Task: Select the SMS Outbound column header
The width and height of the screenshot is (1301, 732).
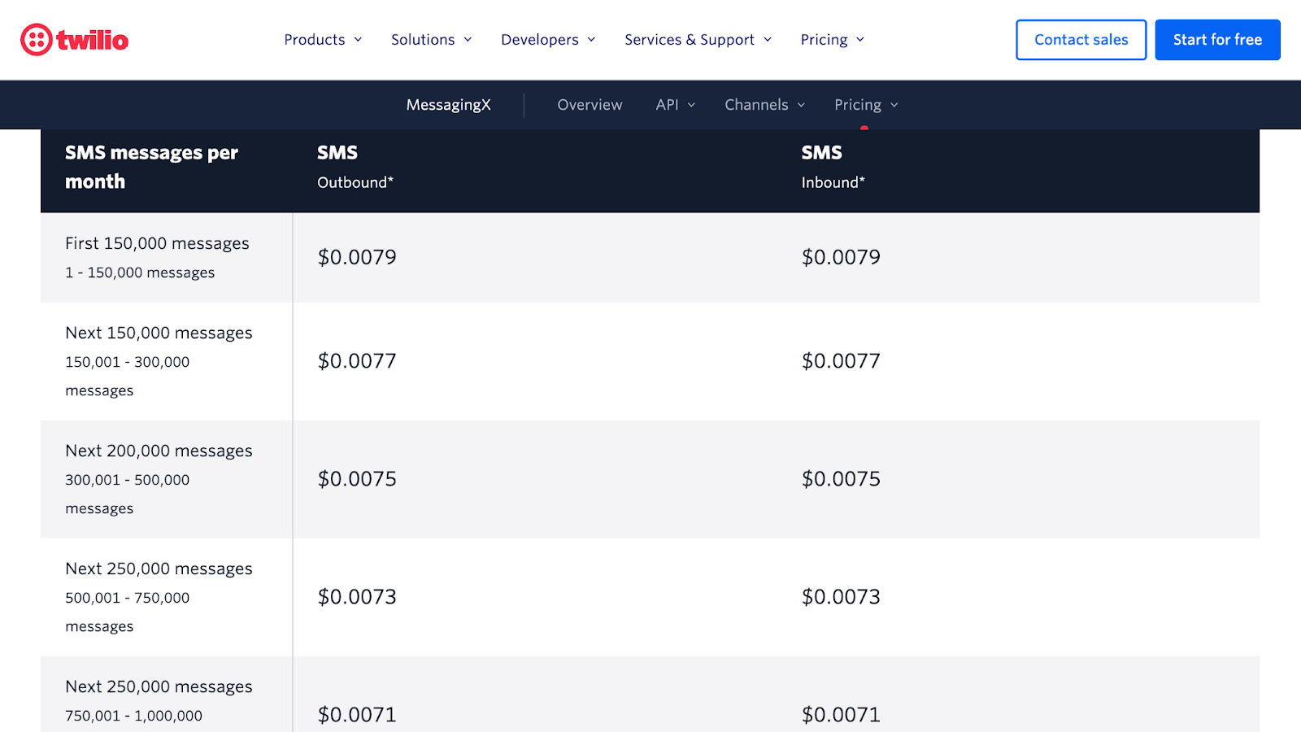Action: pos(355,167)
